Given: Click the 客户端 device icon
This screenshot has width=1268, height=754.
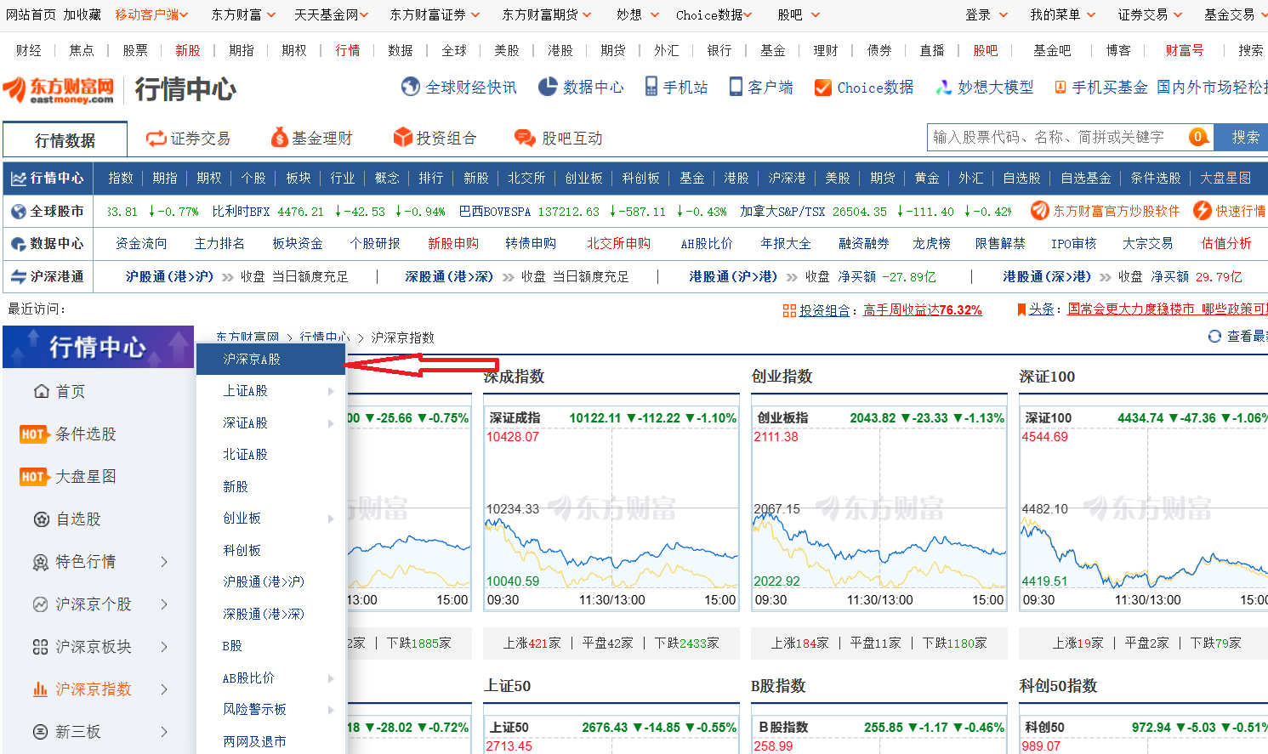Looking at the screenshot, I should (736, 87).
